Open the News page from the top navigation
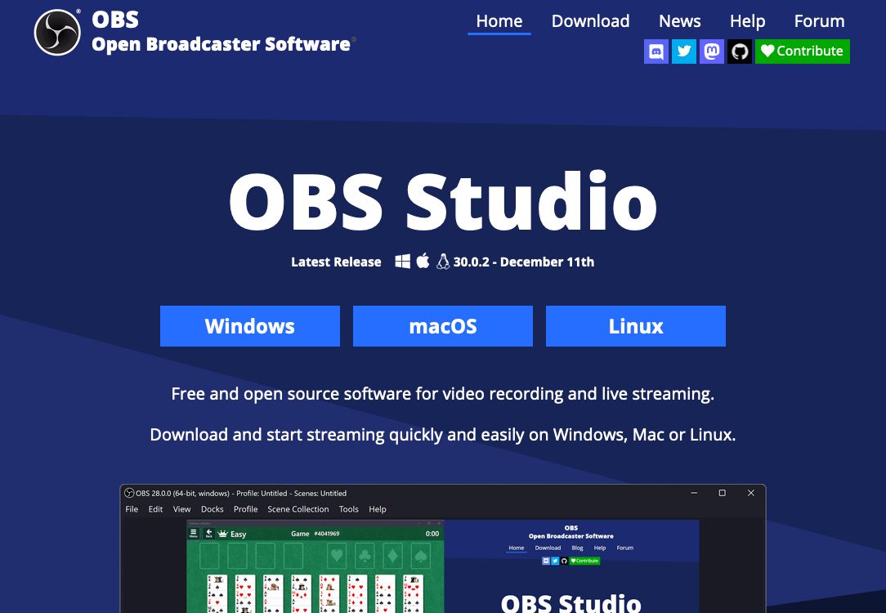 [x=680, y=21]
